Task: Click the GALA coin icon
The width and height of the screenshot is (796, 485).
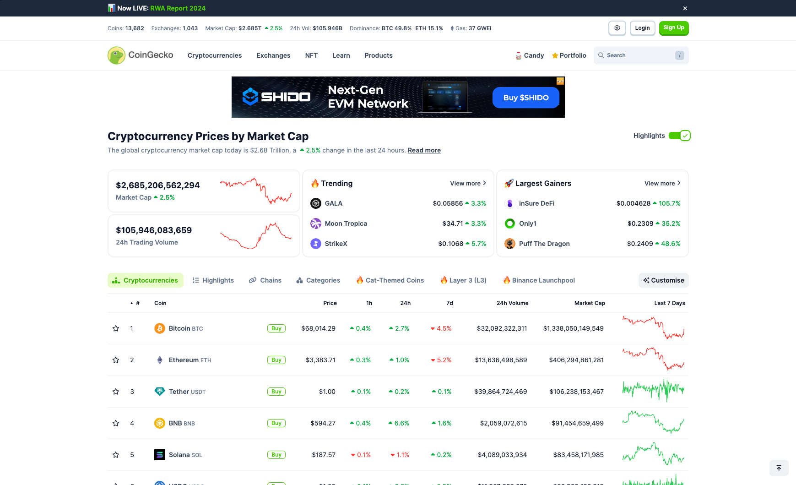Action: [x=316, y=203]
